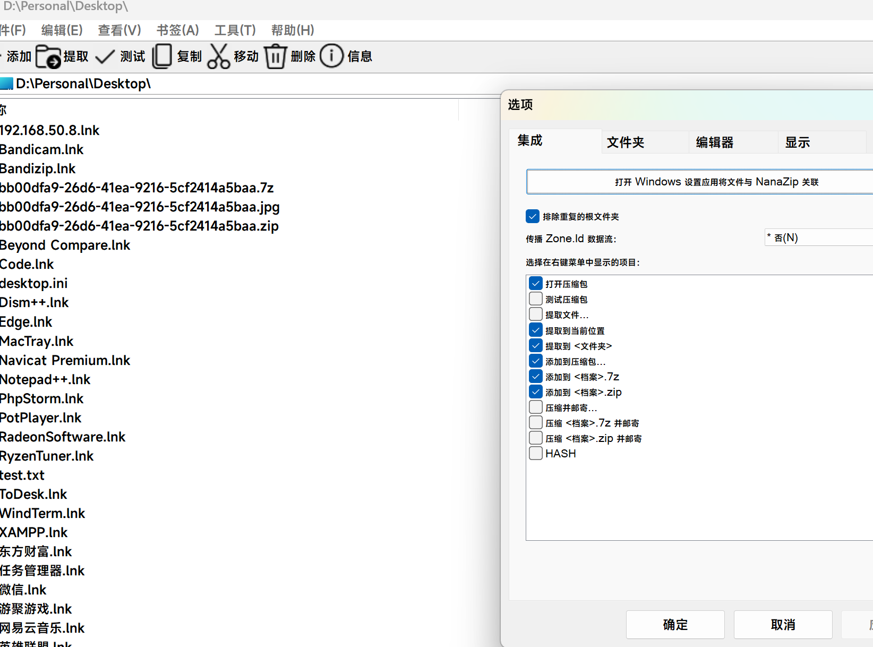This screenshot has height=647, width=873.
Task: Click the blue folder icon in address bar
Action: click(6, 83)
